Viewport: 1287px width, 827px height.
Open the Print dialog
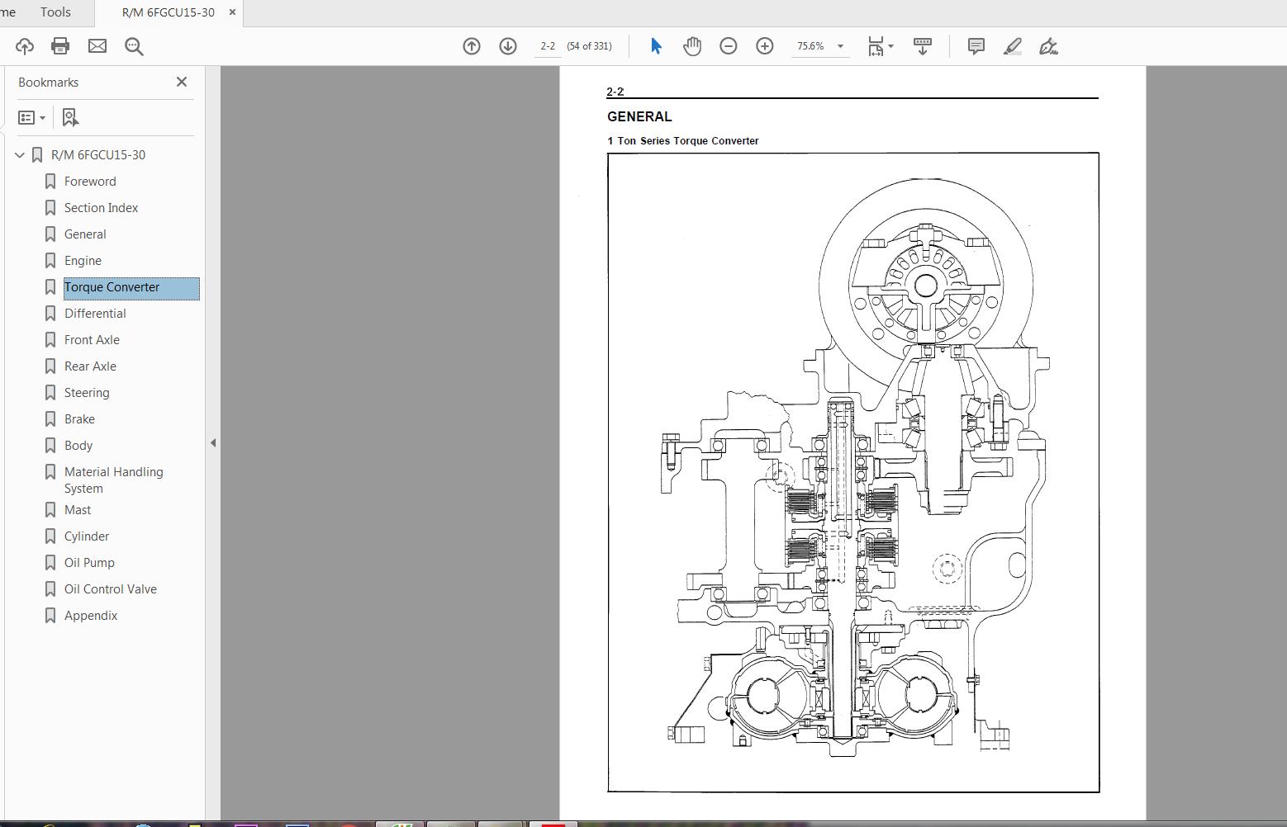tap(59, 46)
